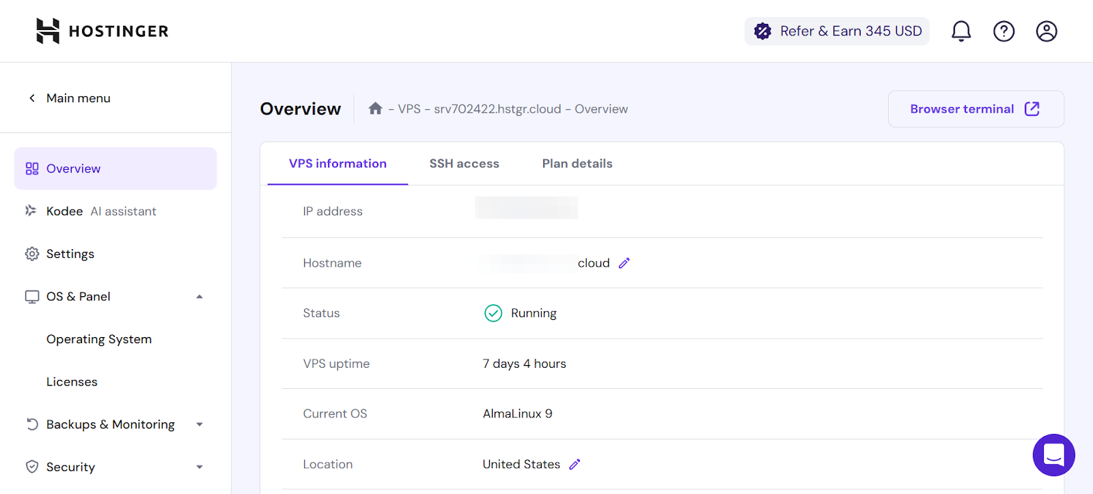Image resolution: width=1093 pixels, height=494 pixels.
Task: Collapse the OS & Panel section arrow
Action: coord(199,297)
